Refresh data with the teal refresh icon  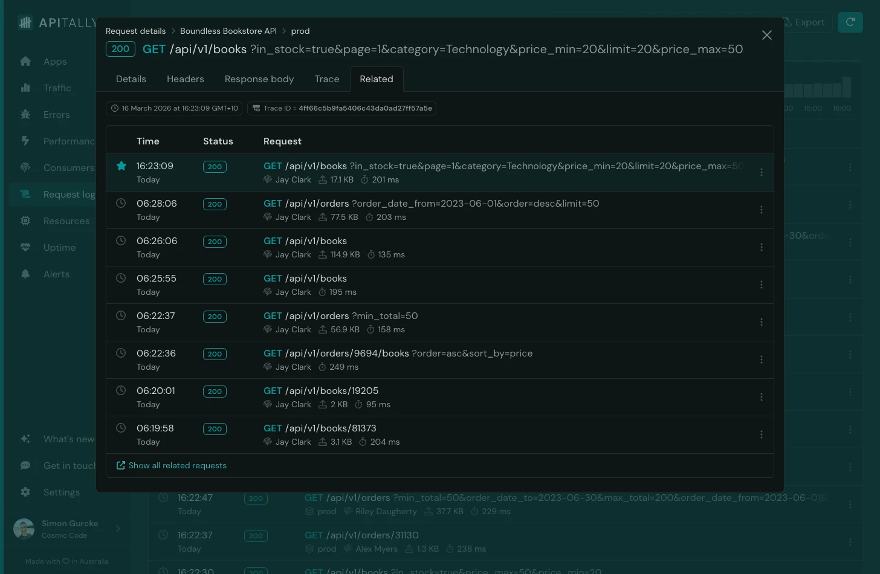click(850, 22)
